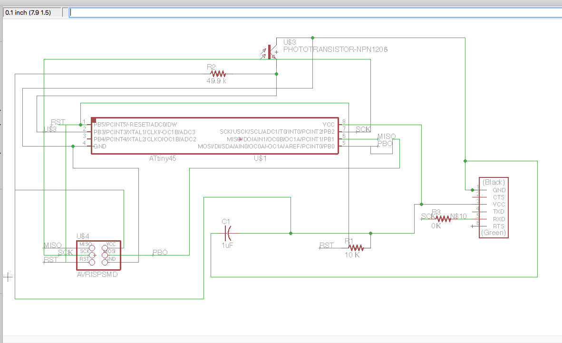Select the MISO pad circle in AVRISPSMD

pos(92,248)
